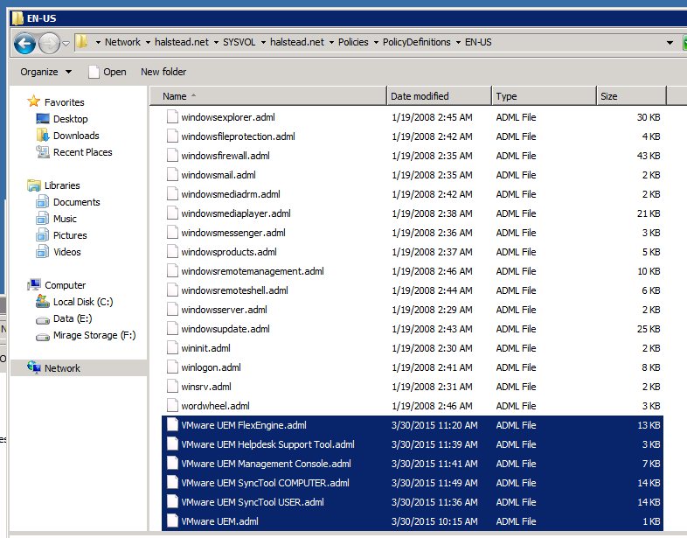Click SYSVOL in the address breadcrumb
This screenshot has width=687, height=538.
click(239, 42)
